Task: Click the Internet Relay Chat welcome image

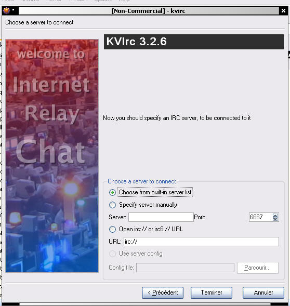Action: click(x=52, y=156)
